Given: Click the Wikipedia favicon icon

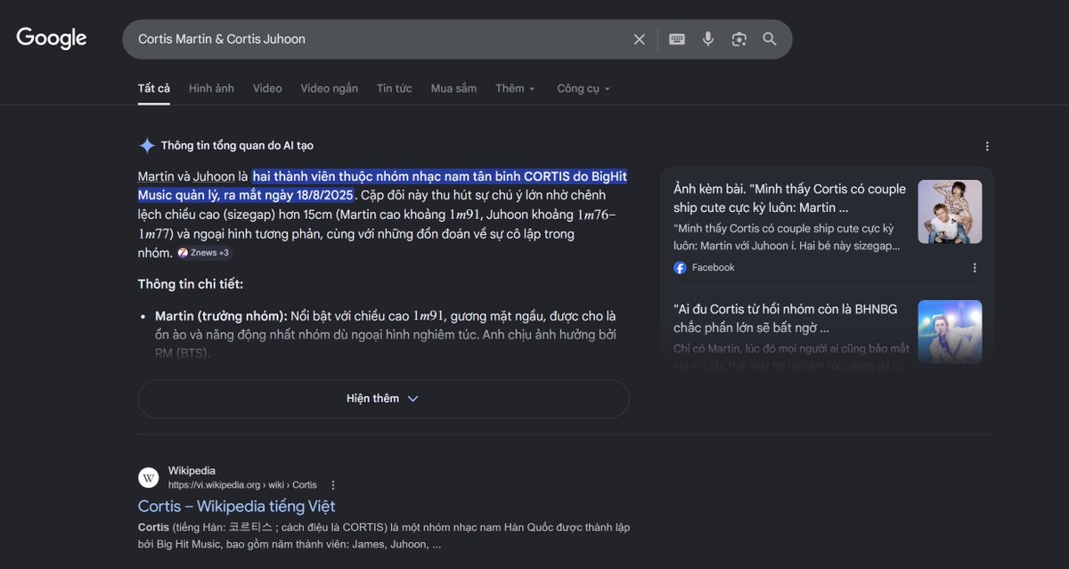Looking at the screenshot, I should pos(149,478).
